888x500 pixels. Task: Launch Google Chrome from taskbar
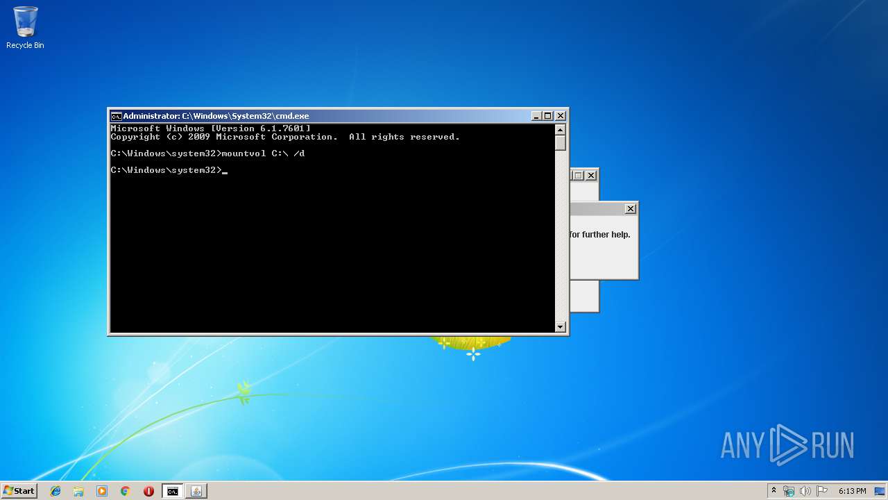(x=125, y=491)
